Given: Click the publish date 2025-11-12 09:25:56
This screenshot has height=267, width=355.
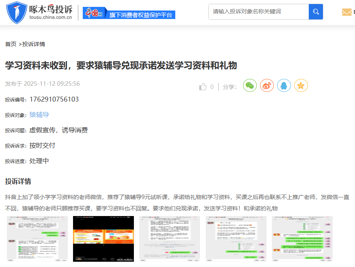Looking at the screenshot, I should pos(52,84).
